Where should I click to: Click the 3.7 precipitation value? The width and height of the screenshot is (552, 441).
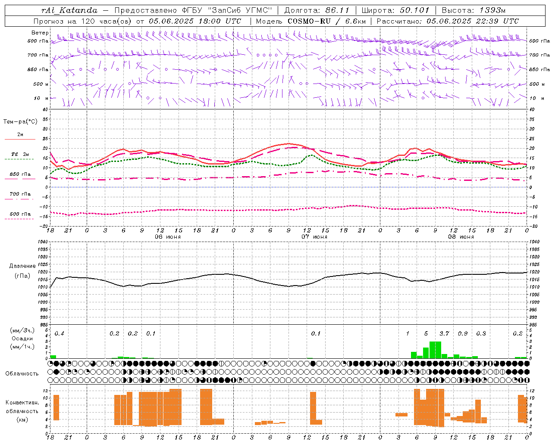[444, 334]
